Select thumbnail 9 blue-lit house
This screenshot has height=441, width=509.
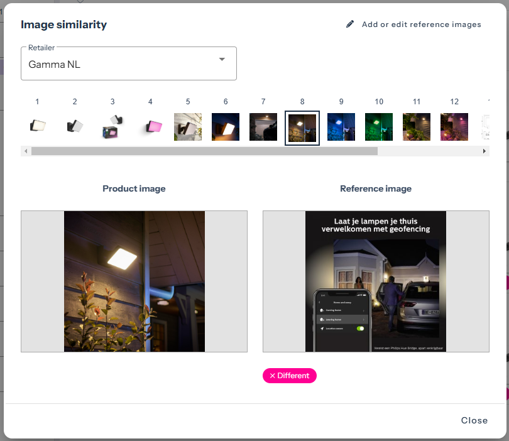(341, 126)
